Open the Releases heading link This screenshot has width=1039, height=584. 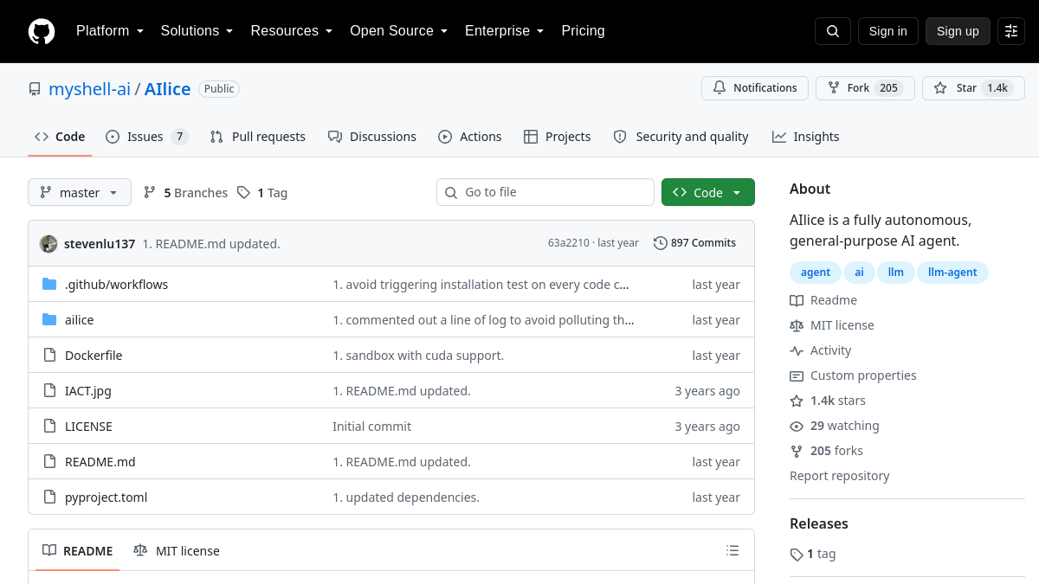click(x=819, y=523)
